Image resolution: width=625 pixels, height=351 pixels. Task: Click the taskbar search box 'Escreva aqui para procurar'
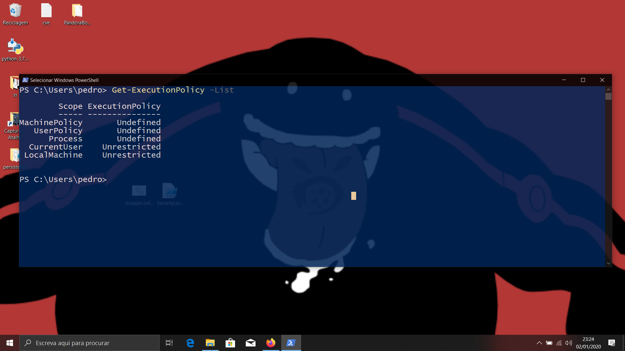pos(90,343)
